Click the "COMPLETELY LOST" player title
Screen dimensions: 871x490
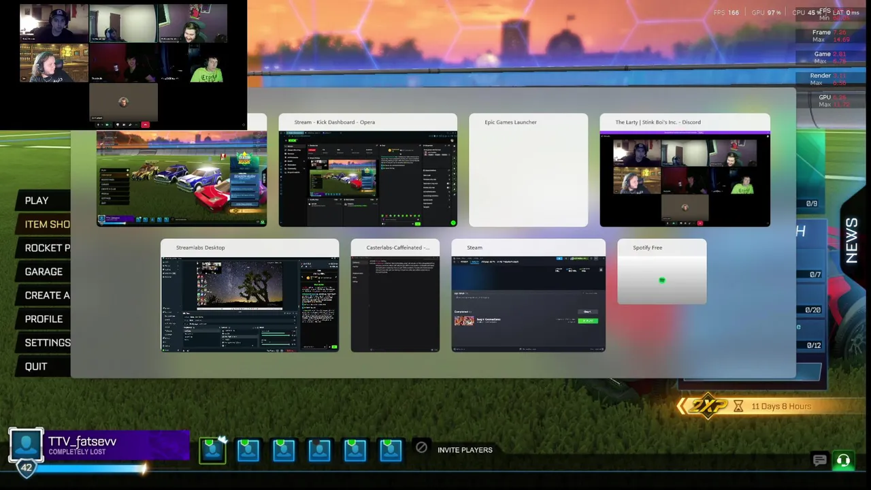(x=77, y=452)
